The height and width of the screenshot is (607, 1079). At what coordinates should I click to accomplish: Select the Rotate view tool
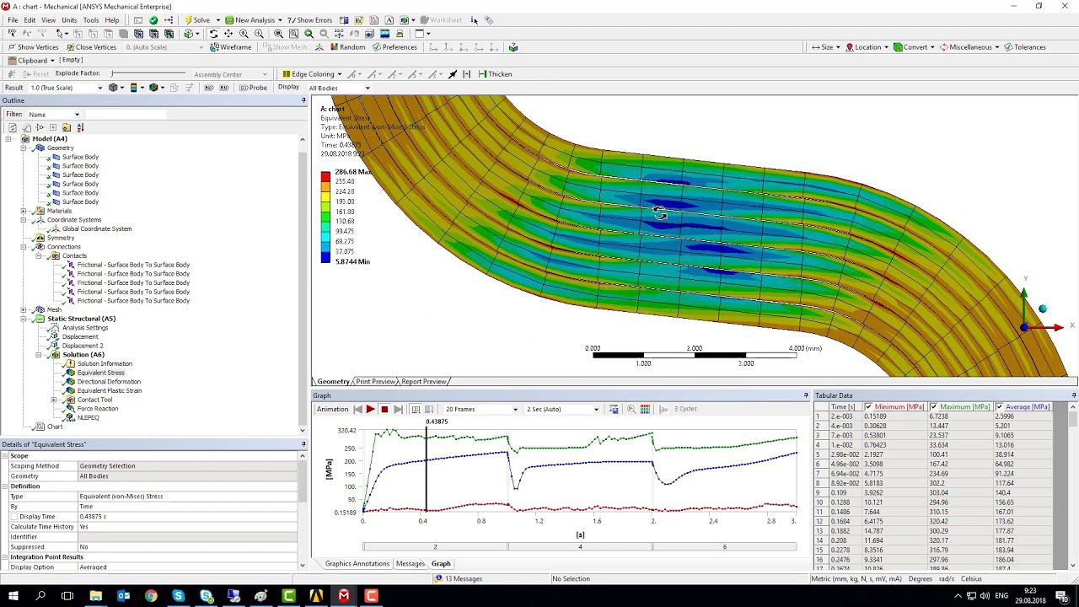pyautogui.click(x=213, y=34)
